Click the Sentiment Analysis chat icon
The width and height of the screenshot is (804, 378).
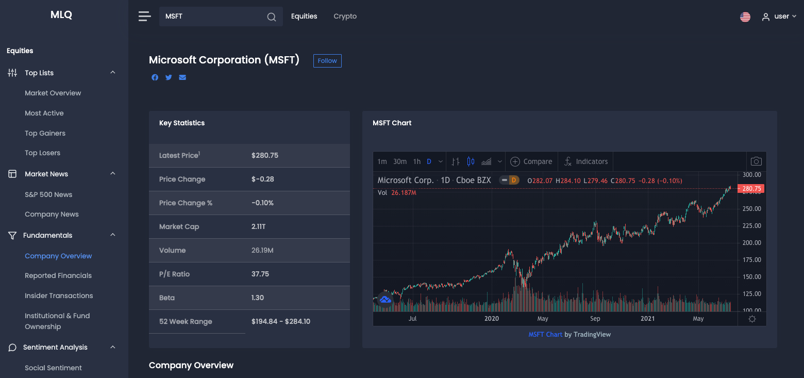(x=12, y=348)
